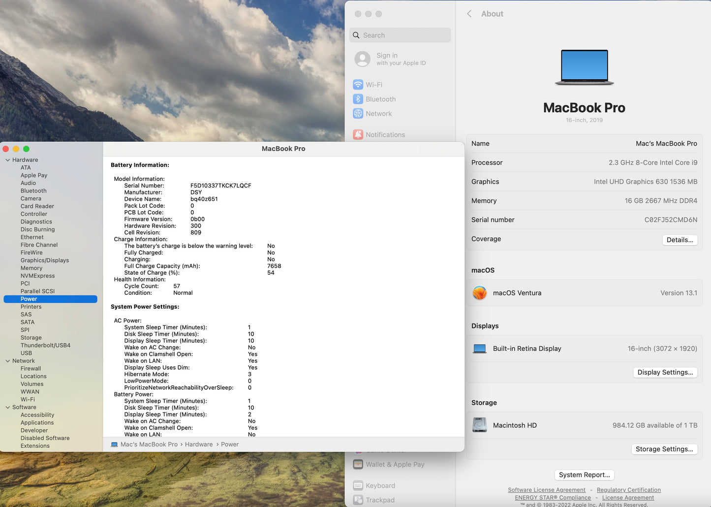Click the Sign in Apple ID avatar
This screenshot has width=711, height=507.
click(x=362, y=59)
